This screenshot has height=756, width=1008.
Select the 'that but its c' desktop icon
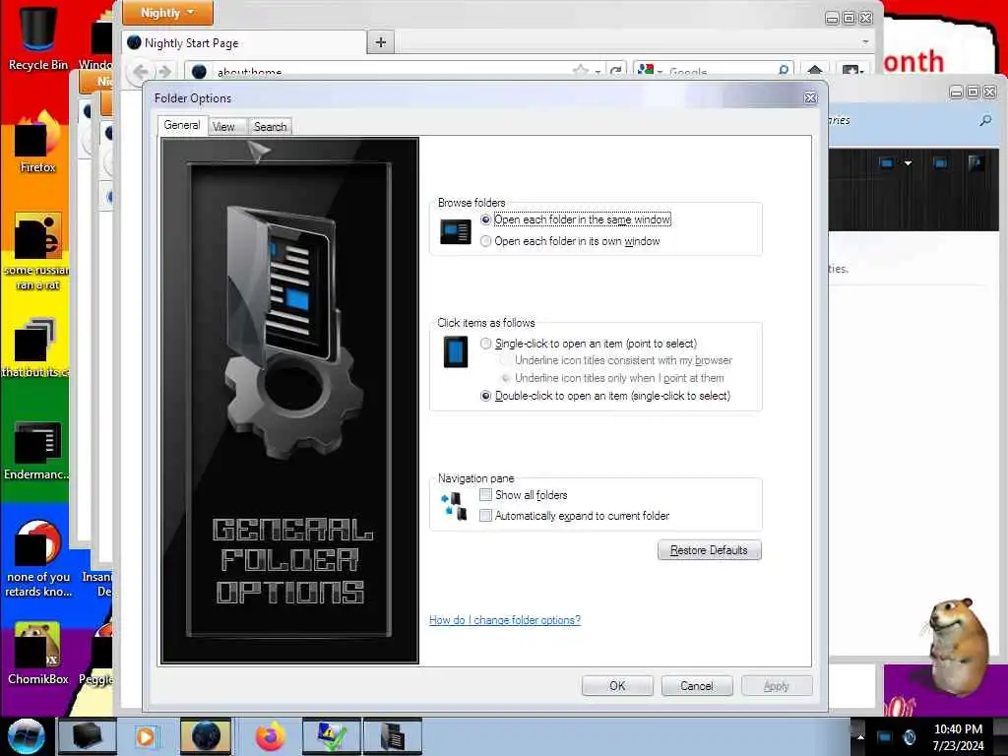(x=34, y=347)
